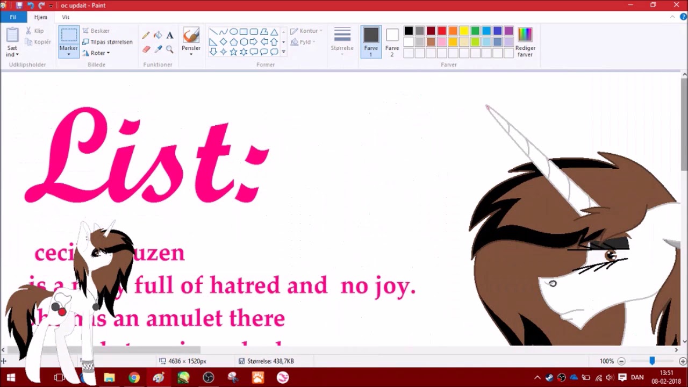
Task: Choose the purple color swatch
Action: coord(508,31)
